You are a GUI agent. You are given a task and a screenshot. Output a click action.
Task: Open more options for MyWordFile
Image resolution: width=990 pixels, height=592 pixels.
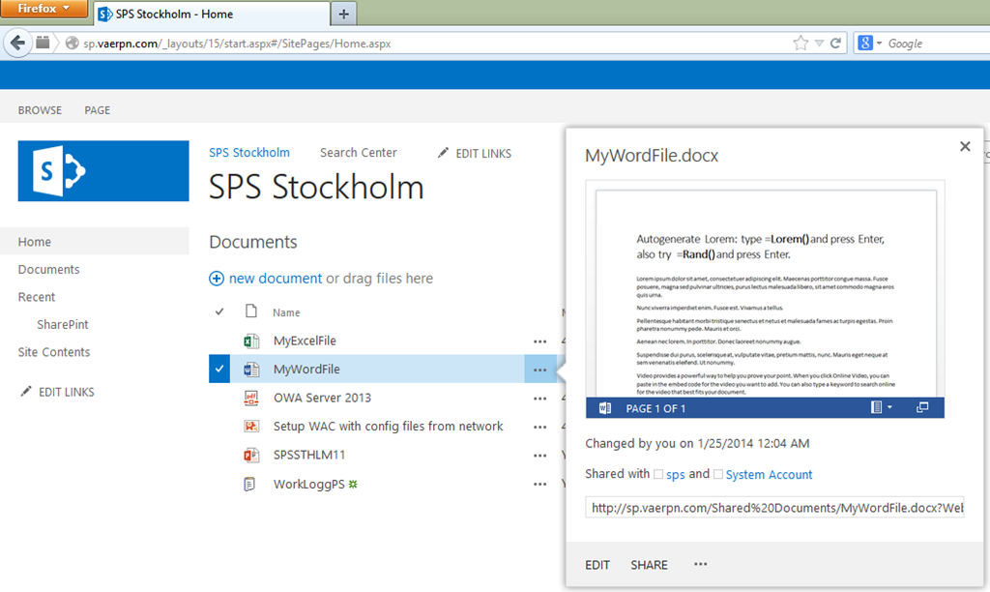click(539, 370)
